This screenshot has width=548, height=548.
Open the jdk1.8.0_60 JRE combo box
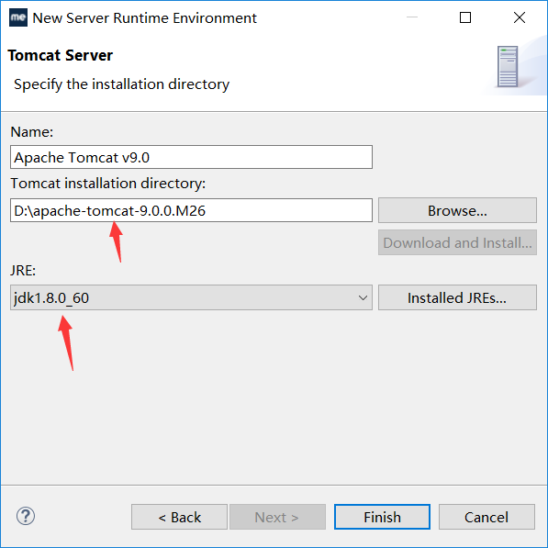point(191,297)
